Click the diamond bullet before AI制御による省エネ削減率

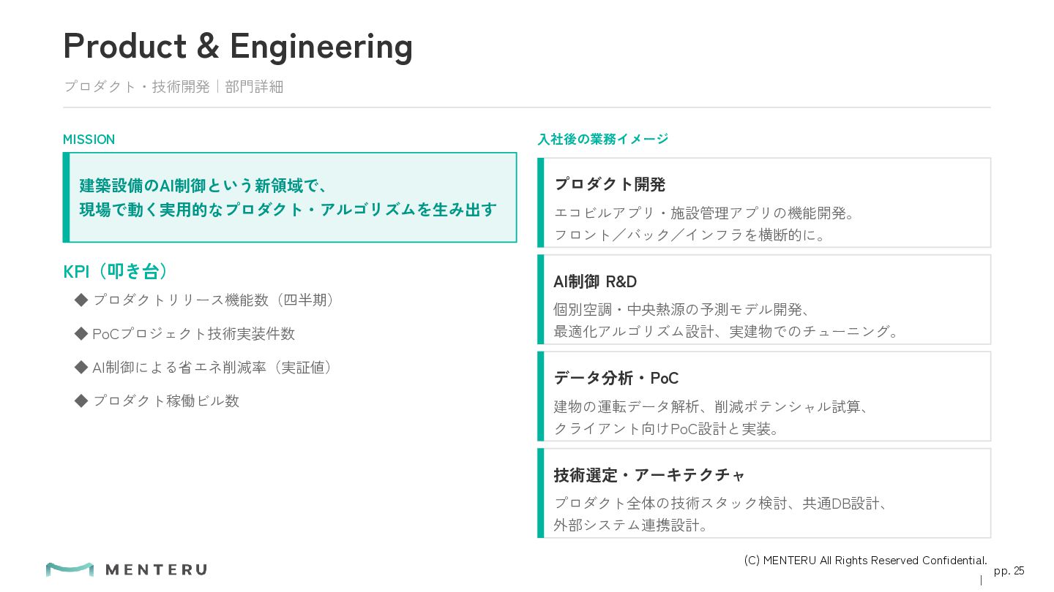point(81,367)
